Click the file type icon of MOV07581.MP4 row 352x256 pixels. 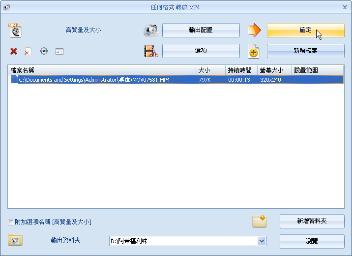14,80
